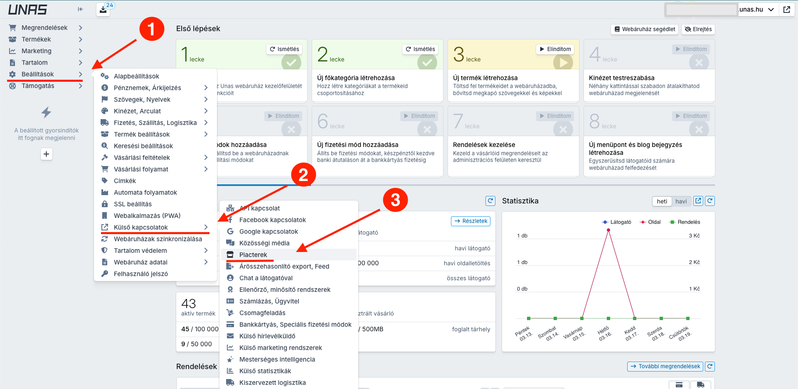The width and height of the screenshot is (798, 389).
Task: Click the play icon on lesson 3 card
Action: point(563,62)
